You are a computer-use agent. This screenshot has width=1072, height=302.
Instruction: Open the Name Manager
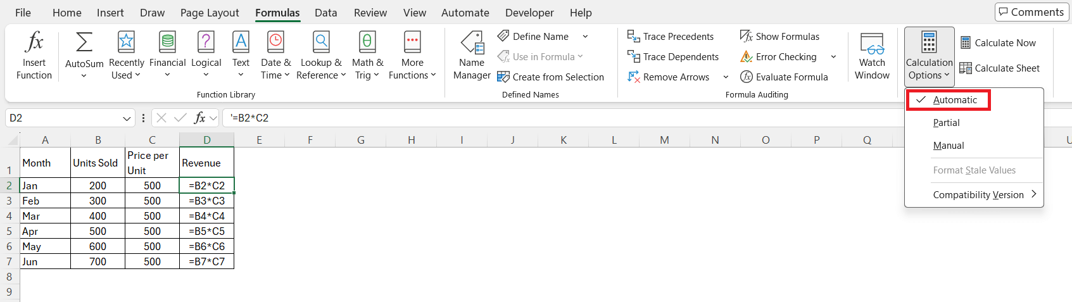pyautogui.click(x=472, y=56)
